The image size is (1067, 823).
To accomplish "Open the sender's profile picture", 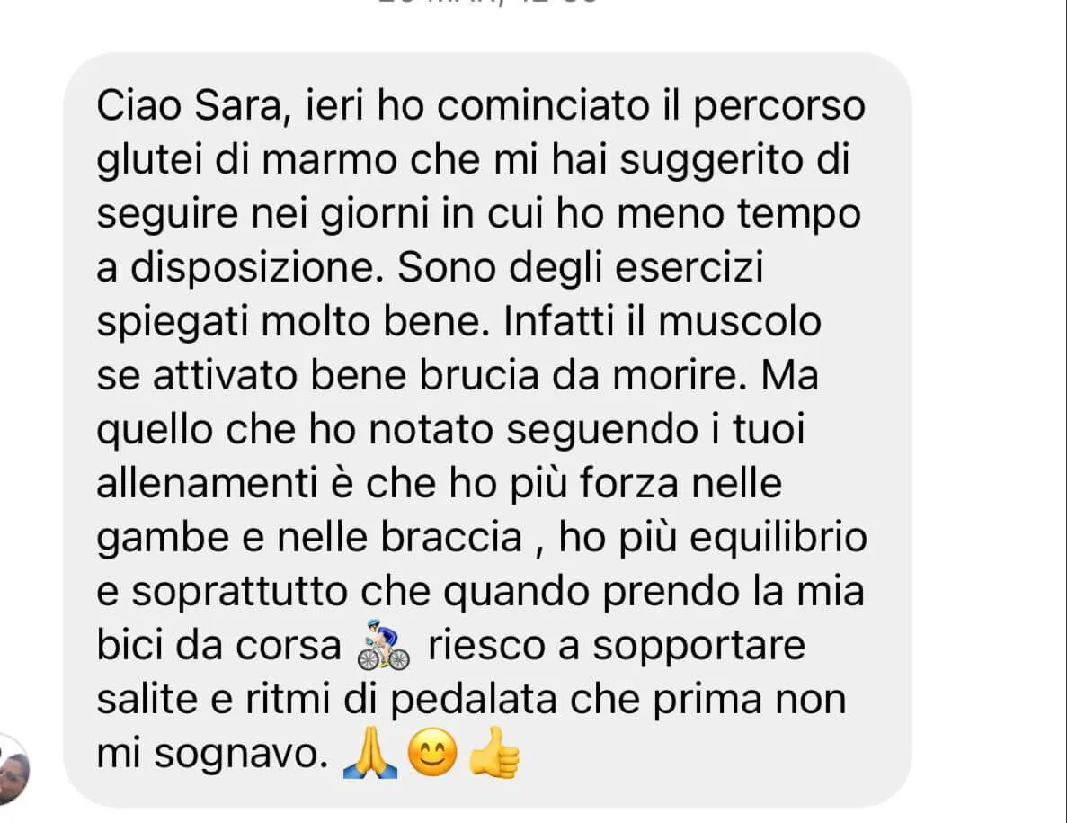I will click(x=13, y=769).
